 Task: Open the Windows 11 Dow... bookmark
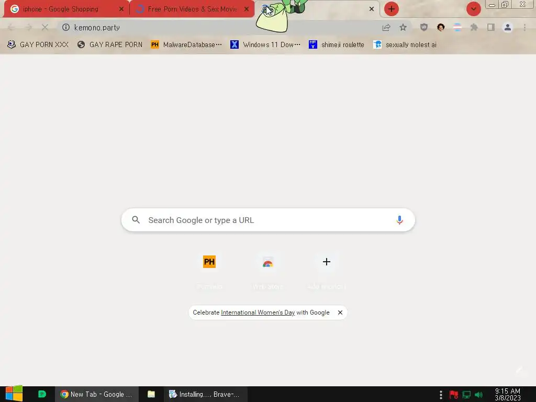(265, 45)
